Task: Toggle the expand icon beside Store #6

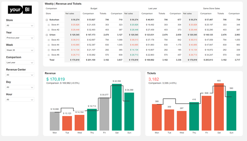Action: click(49, 55)
